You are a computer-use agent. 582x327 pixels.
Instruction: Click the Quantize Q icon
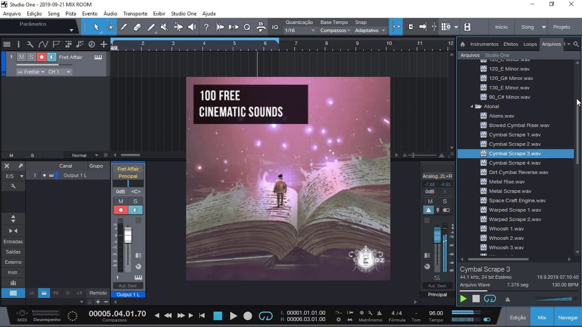click(x=247, y=27)
